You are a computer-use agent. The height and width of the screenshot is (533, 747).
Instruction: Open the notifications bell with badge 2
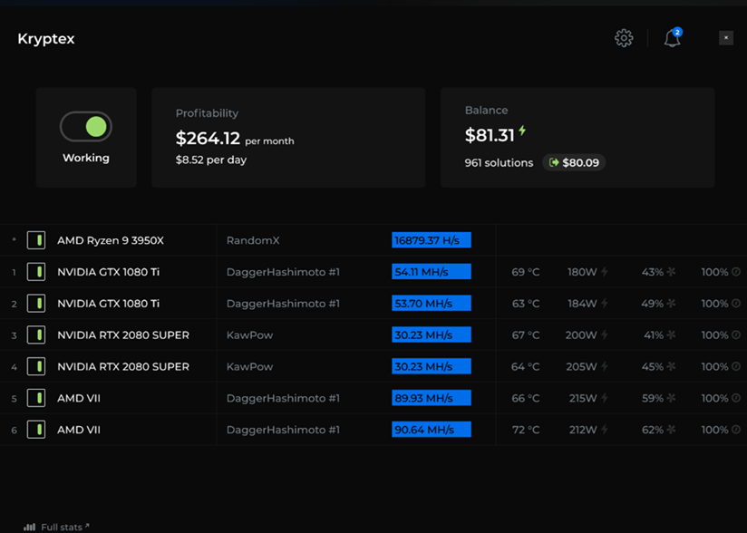click(673, 38)
